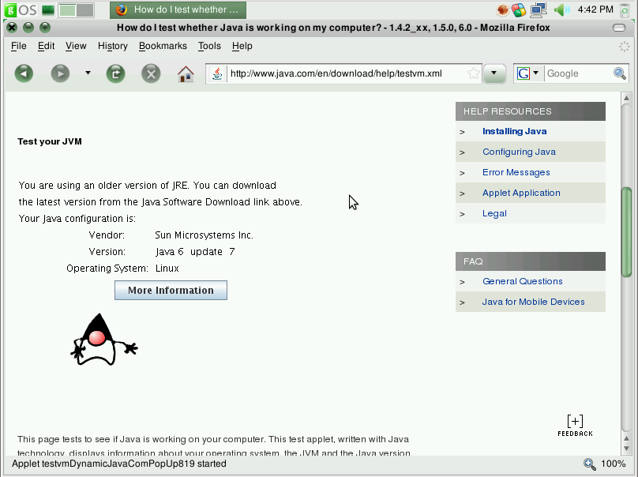Open the Error Messages link

click(x=516, y=172)
